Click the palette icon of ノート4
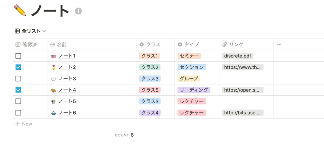324x144 pixels. pos(53,90)
